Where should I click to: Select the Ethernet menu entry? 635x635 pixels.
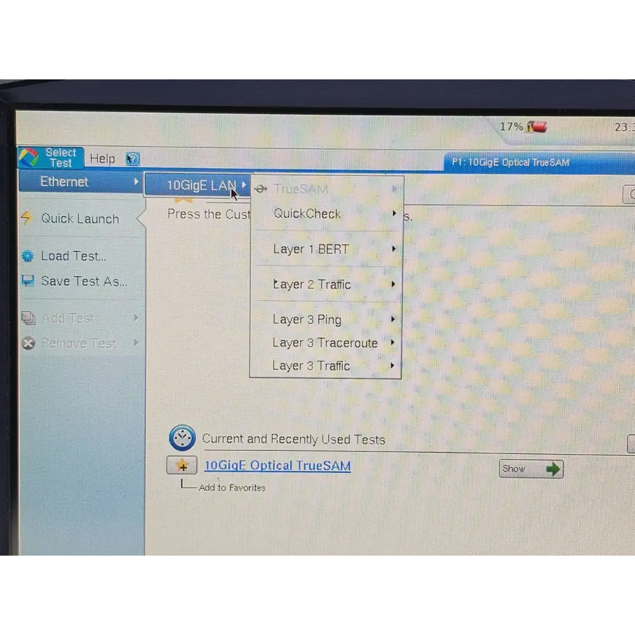(x=81, y=182)
